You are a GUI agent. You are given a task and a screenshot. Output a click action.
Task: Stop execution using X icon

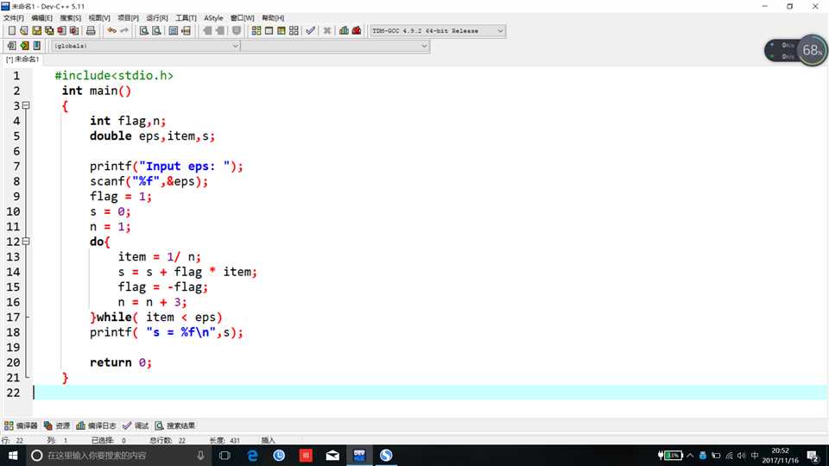tap(327, 31)
